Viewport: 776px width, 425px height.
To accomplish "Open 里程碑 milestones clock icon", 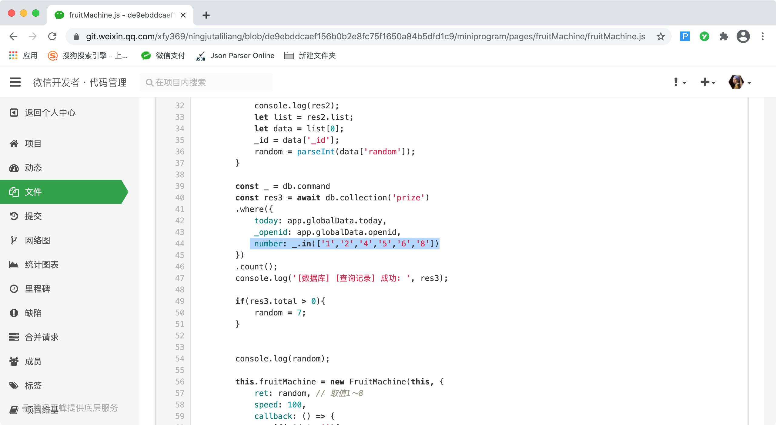I will (14, 289).
